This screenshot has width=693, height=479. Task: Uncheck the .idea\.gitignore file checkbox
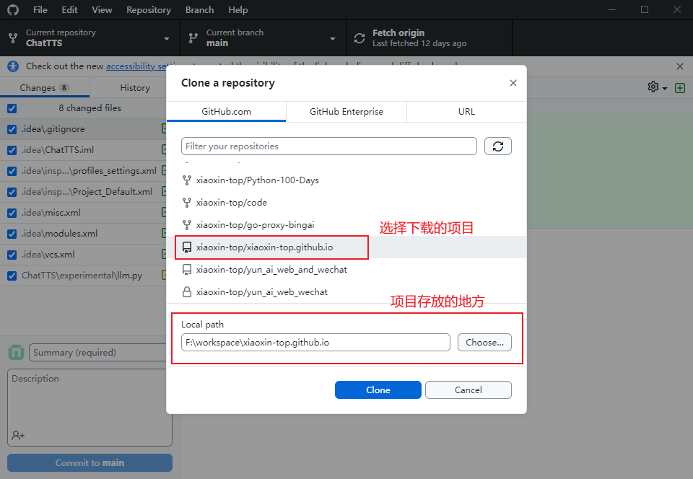point(12,129)
